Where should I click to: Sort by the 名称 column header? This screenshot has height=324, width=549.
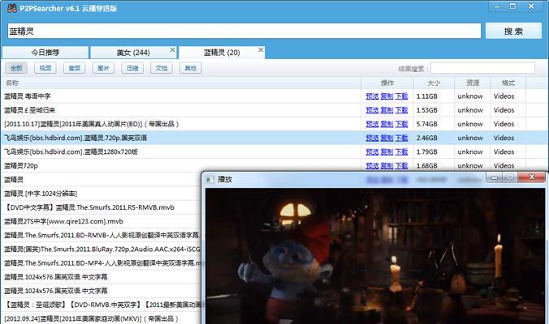point(180,83)
